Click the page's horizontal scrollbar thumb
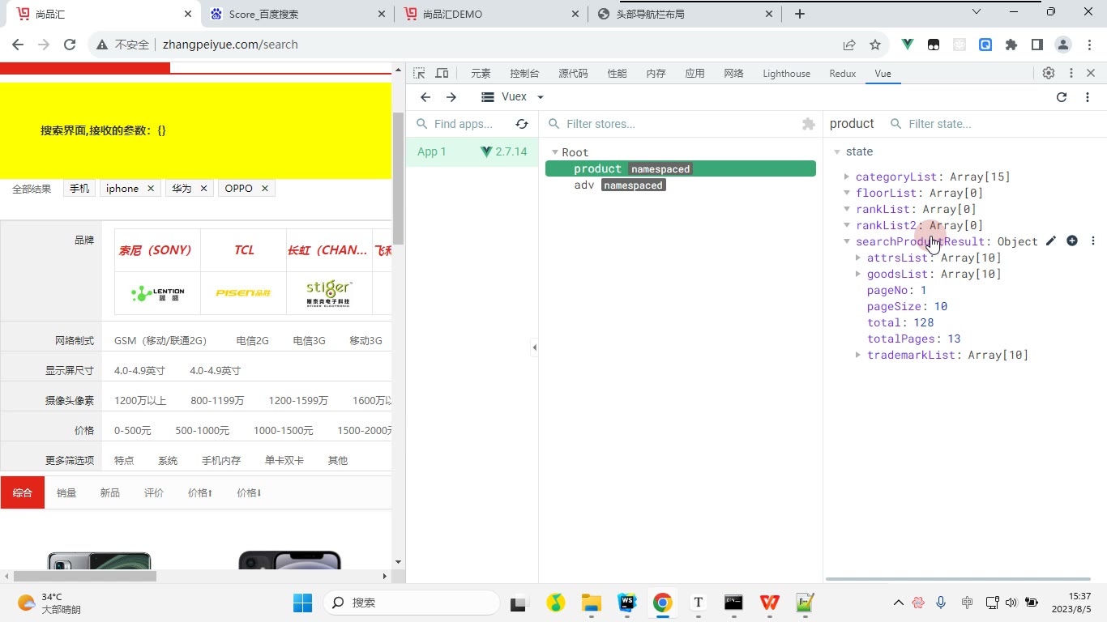Image resolution: width=1107 pixels, height=622 pixels. point(87,576)
